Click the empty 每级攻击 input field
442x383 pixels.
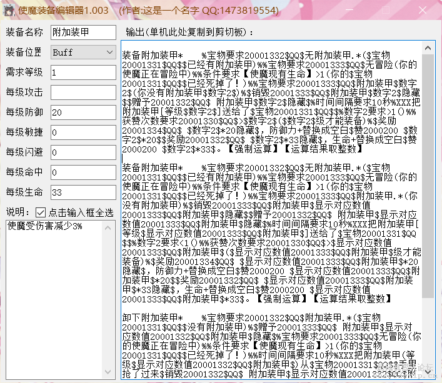[x=83, y=92]
